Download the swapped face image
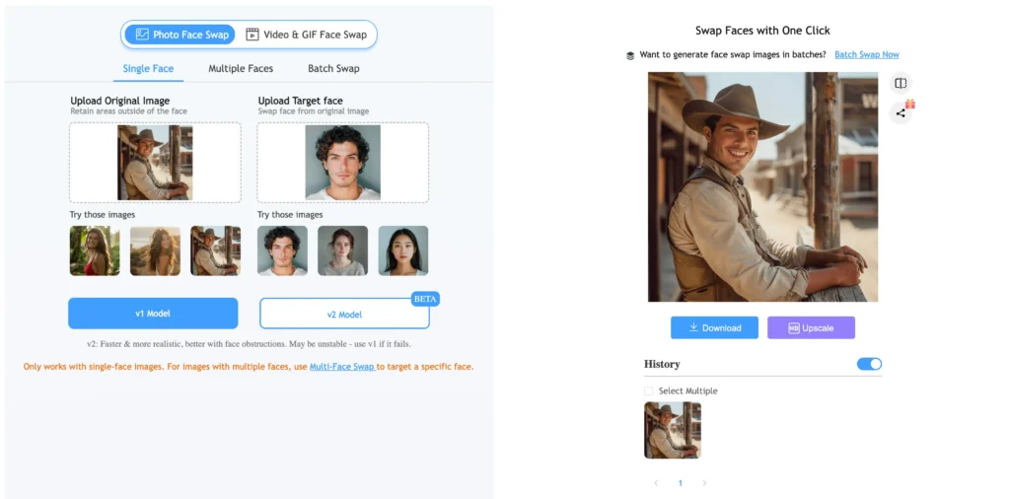 714,327
